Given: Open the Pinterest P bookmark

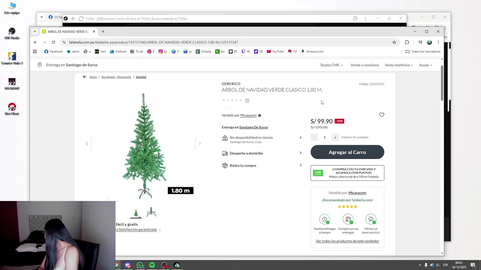Looking at the screenshot, I should pos(151,51).
